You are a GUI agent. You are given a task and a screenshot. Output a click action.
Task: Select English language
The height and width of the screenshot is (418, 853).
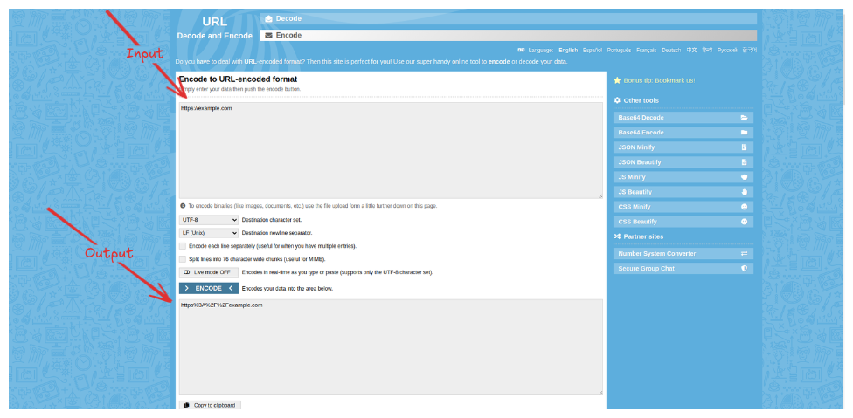[x=568, y=50]
